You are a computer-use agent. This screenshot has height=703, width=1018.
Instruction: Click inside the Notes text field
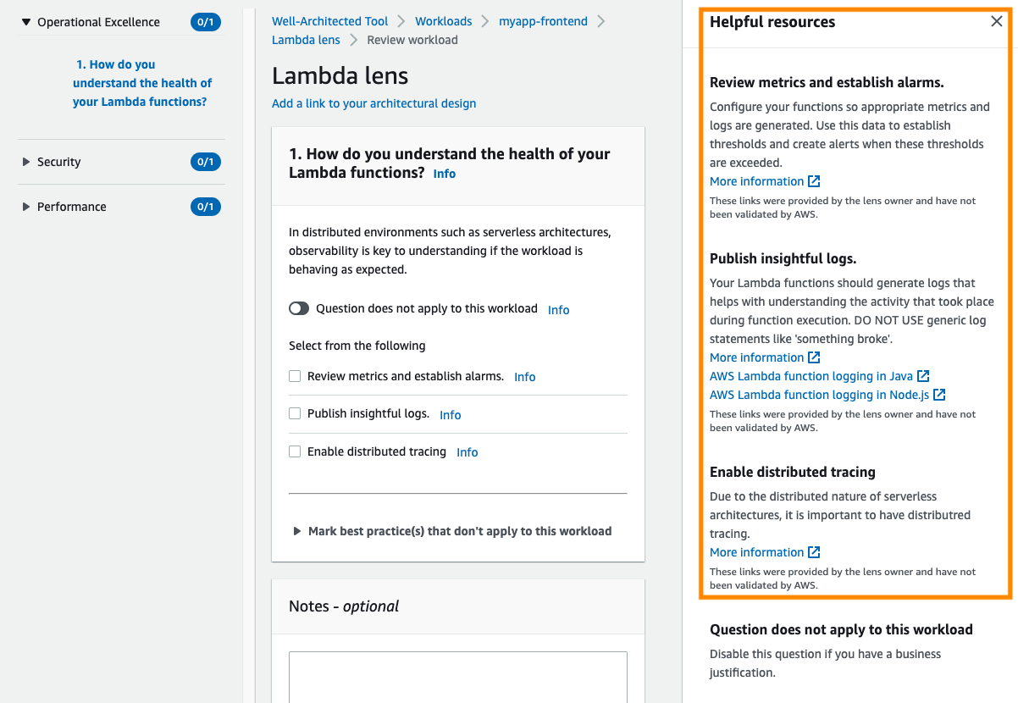(457, 678)
